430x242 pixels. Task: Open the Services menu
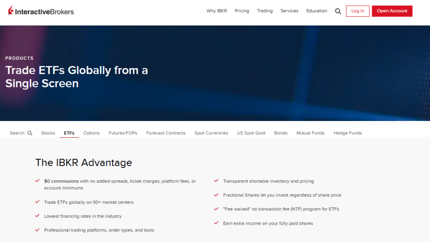289,11
